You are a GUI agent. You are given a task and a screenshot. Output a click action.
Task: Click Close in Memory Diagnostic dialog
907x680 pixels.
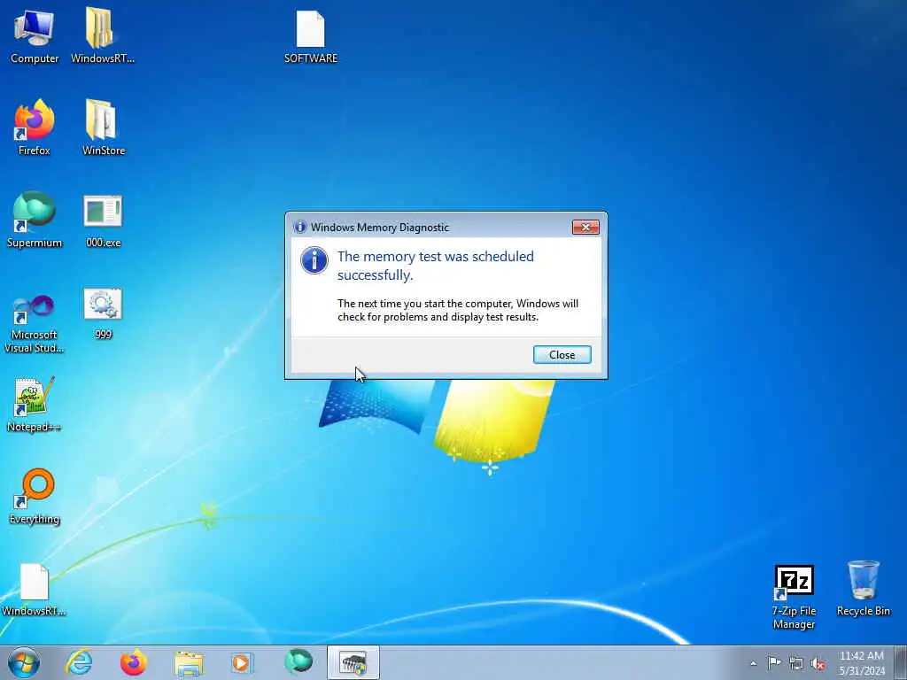point(562,354)
